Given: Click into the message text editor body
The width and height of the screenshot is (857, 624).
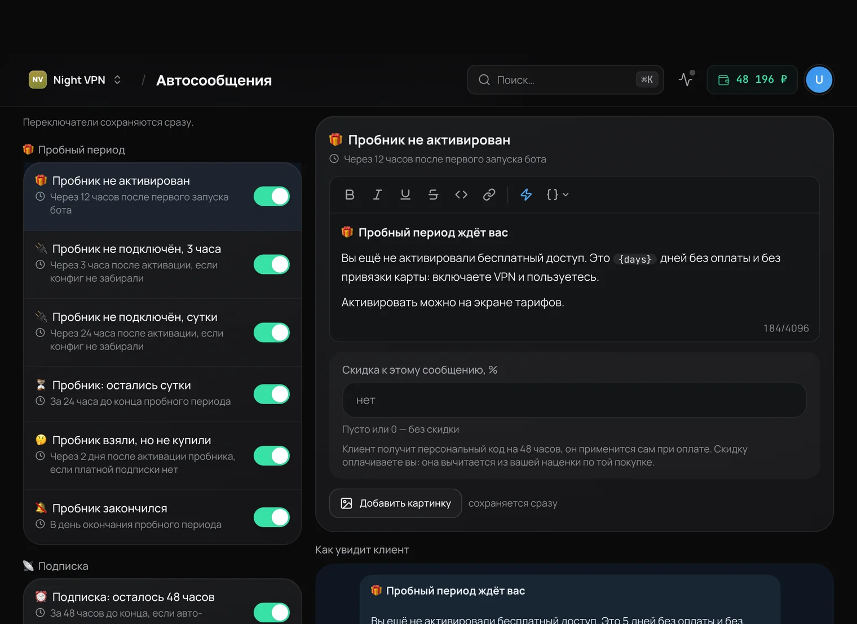Looking at the screenshot, I should coord(574,277).
